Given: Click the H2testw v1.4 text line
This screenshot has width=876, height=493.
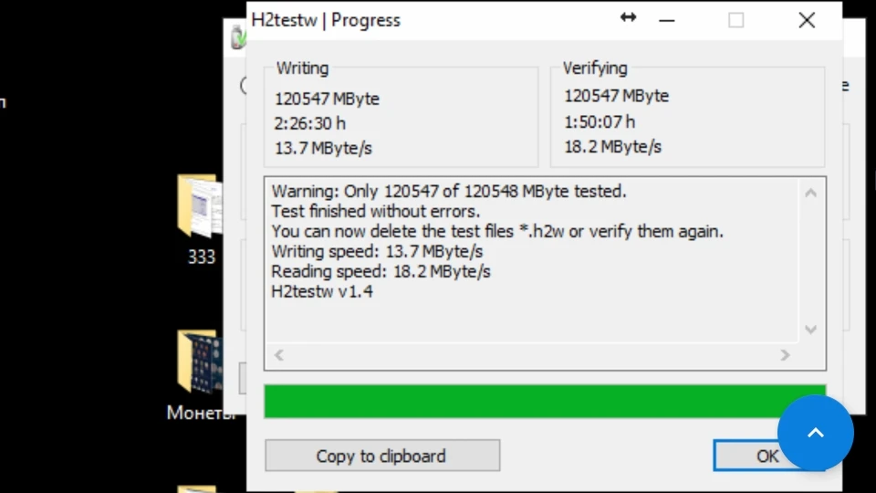Looking at the screenshot, I should [x=322, y=291].
